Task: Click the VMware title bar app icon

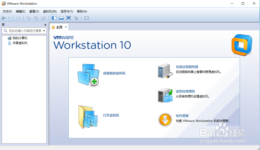Action: point(3,3)
